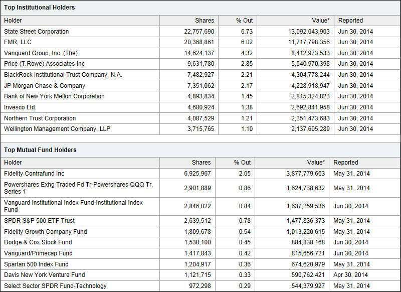Screen dimensions: 401x292
Task: Select shares value 20,368,861
Action: click(x=199, y=42)
